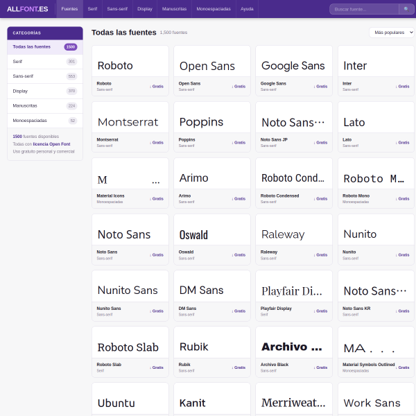
Task: Open the Nunito Sans font preview
Action: [130, 286]
